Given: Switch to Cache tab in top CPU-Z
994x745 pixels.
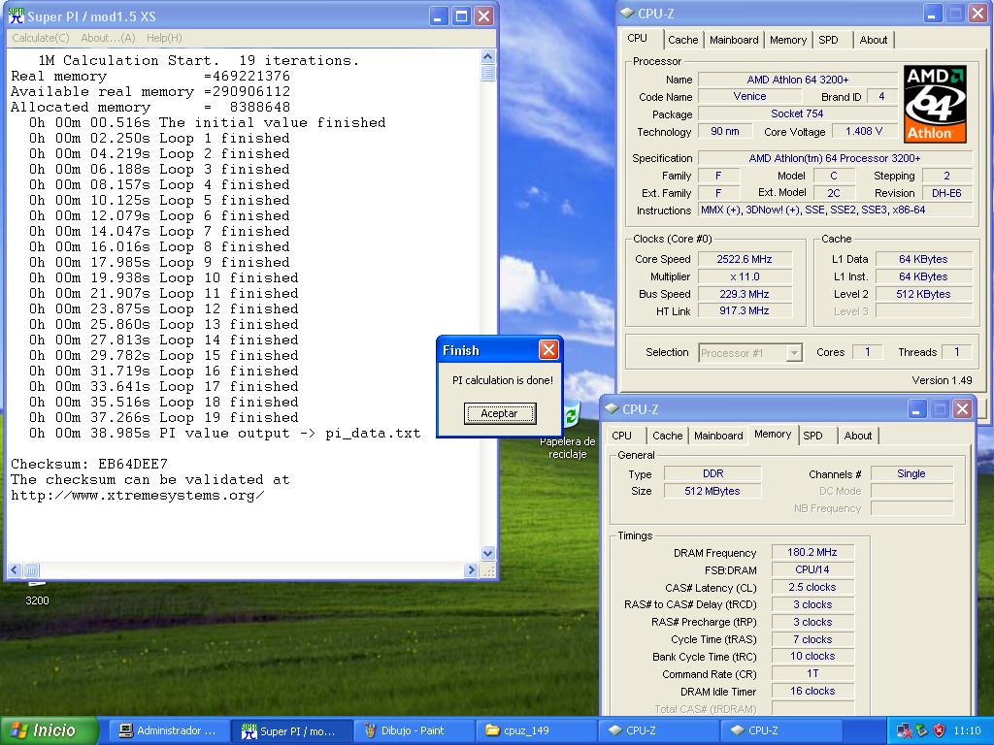Looking at the screenshot, I should [682, 40].
